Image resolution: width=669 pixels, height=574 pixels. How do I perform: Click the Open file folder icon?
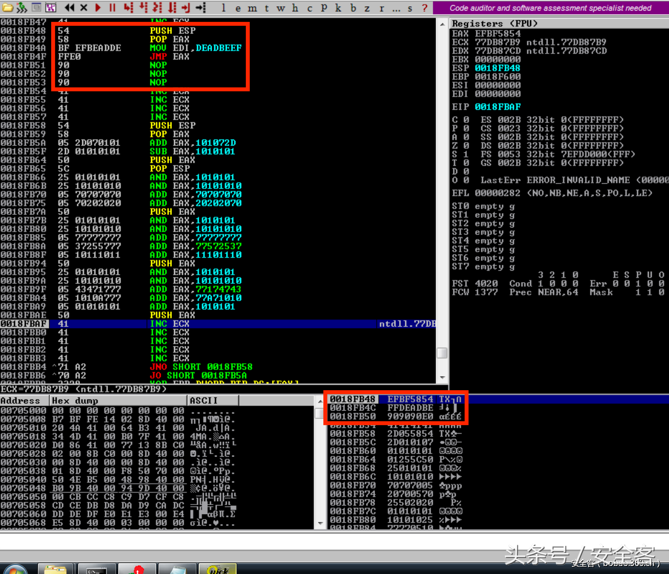point(7,7)
